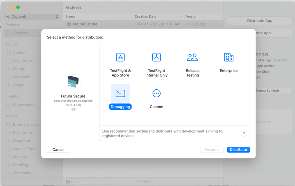
Task: Click the Scrolling icon in sidebar
Action: coord(9,165)
